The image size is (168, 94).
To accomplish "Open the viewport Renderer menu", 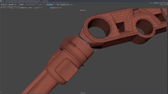I will [x=15, y=7].
